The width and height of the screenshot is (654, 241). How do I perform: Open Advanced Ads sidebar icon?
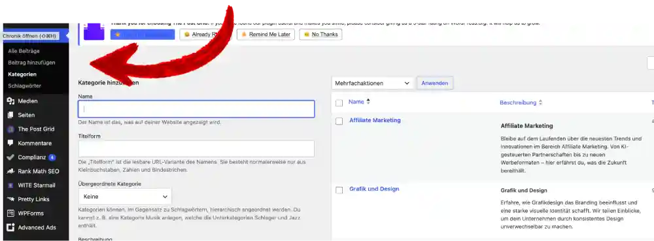[11, 227]
